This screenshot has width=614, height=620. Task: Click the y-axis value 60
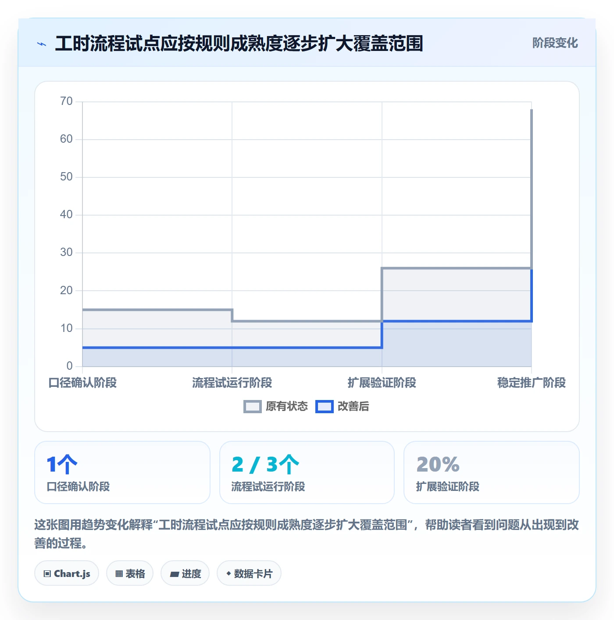point(66,139)
